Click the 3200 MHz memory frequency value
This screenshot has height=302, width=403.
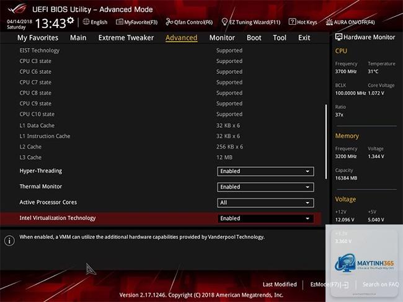click(x=346, y=156)
